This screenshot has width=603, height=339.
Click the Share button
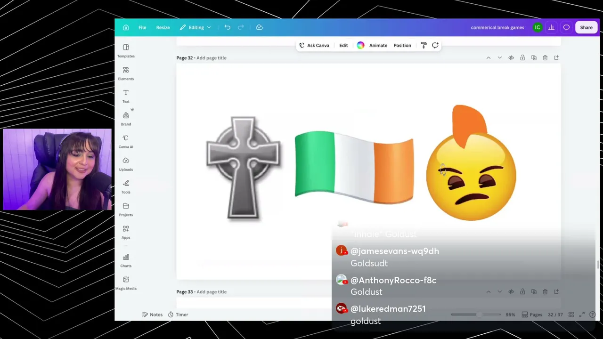pyautogui.click(x=586, y=27)
